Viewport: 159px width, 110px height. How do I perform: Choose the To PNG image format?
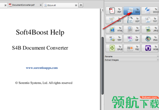click(x=150, y=39)
